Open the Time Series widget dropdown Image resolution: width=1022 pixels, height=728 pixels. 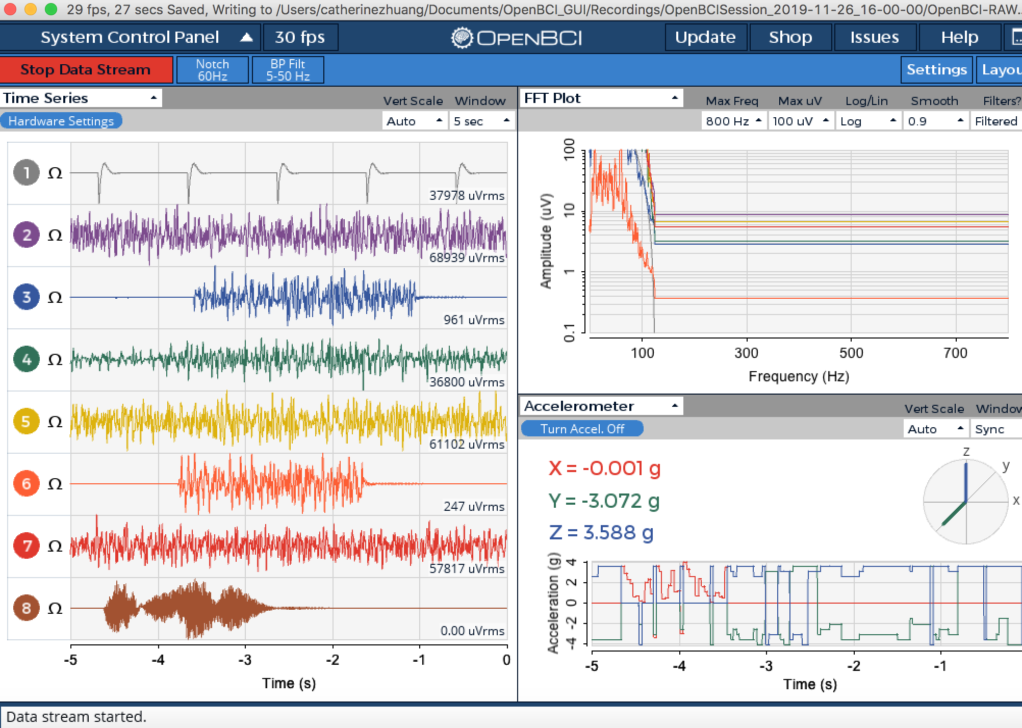pyautogui.click(x=81, y=98)
